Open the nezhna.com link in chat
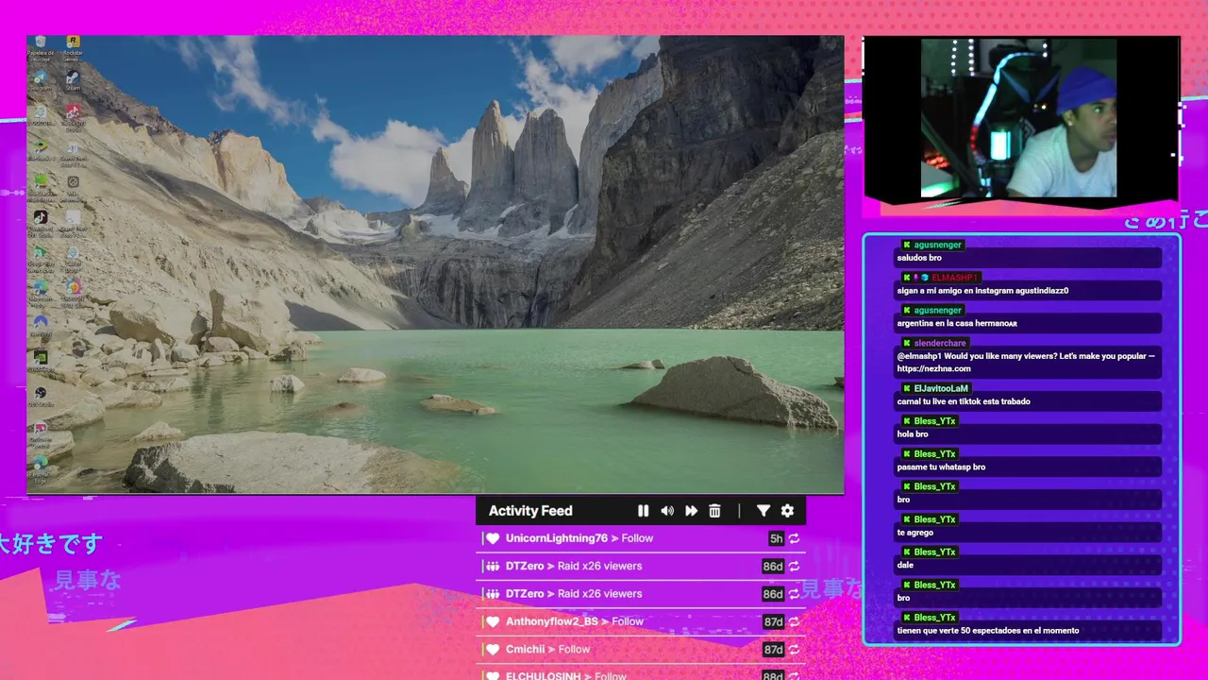 pos(933,368)
